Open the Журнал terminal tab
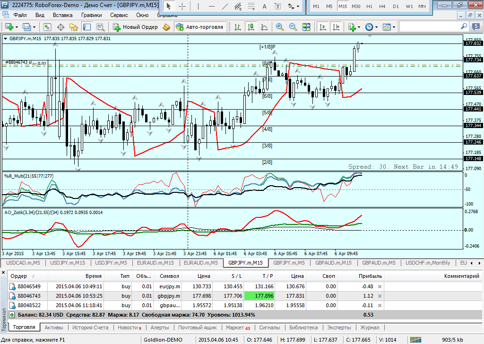 [x=370, y=327]
